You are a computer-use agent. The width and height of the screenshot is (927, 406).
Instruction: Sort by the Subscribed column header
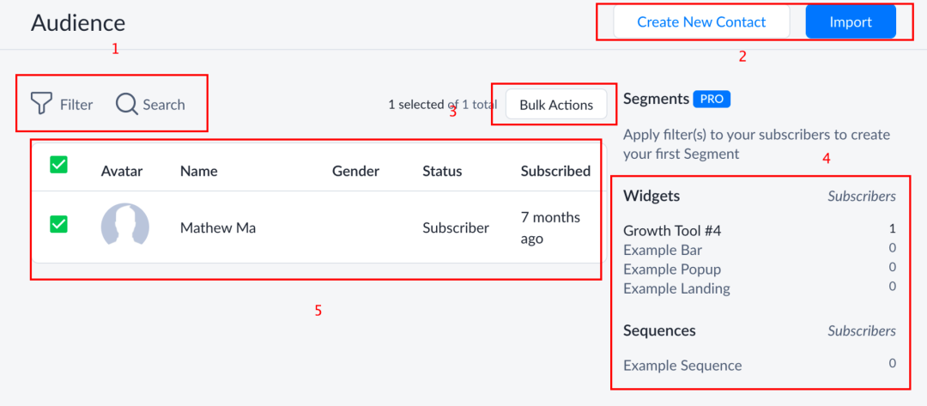(x=555, y=172)
